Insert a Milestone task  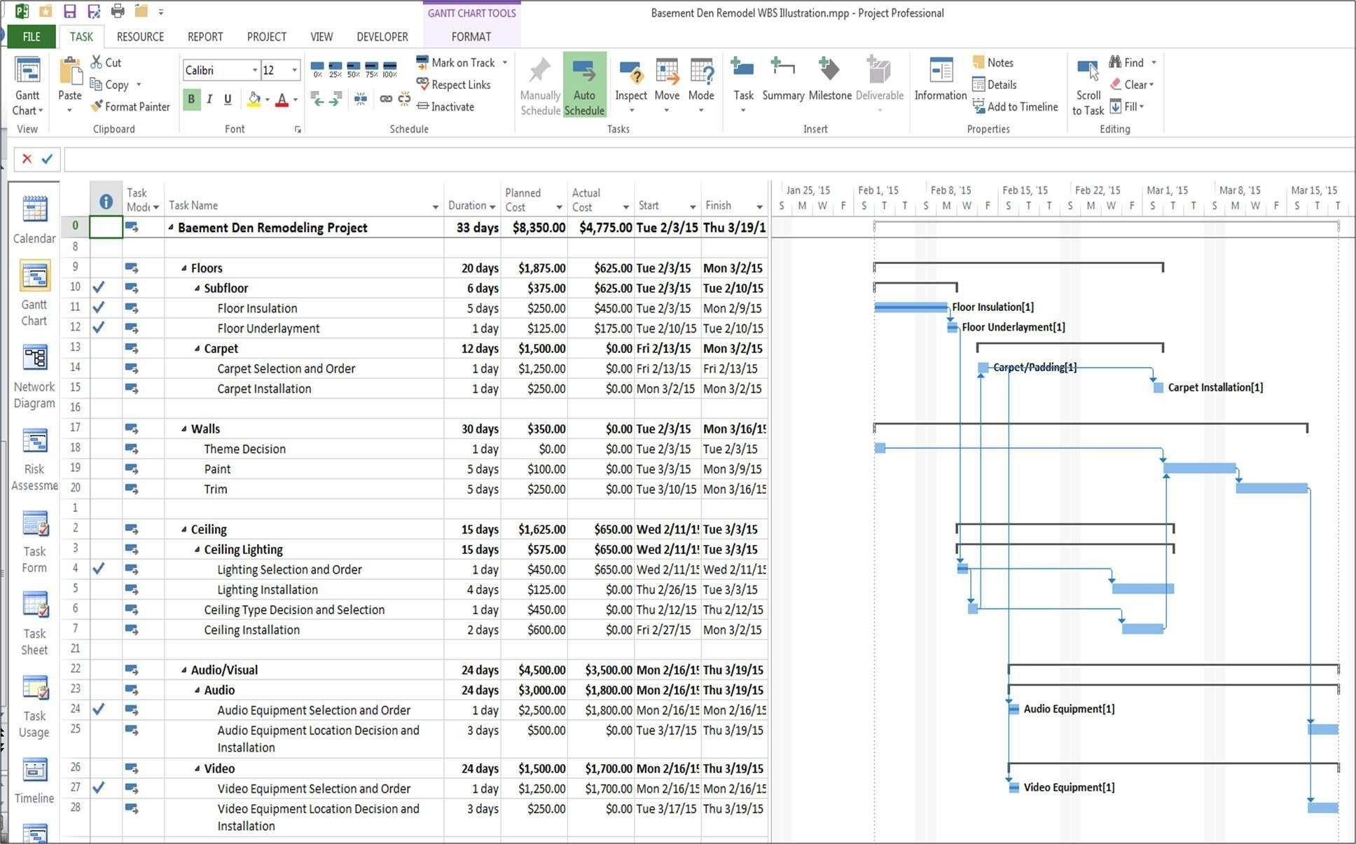(829, 81)
